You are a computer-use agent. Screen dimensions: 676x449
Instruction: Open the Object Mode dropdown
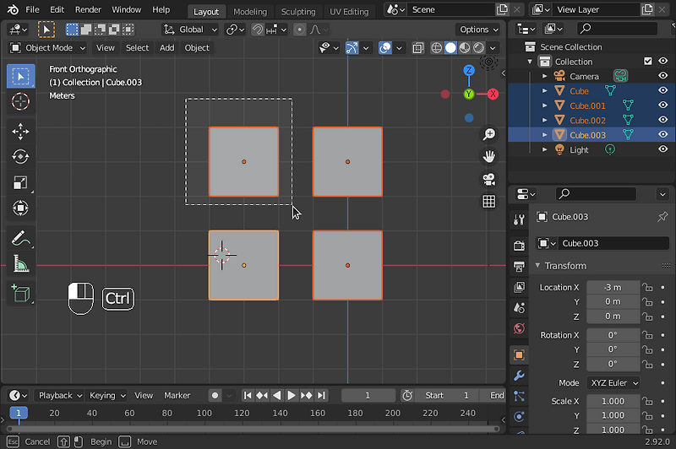[x=47, y=48]
